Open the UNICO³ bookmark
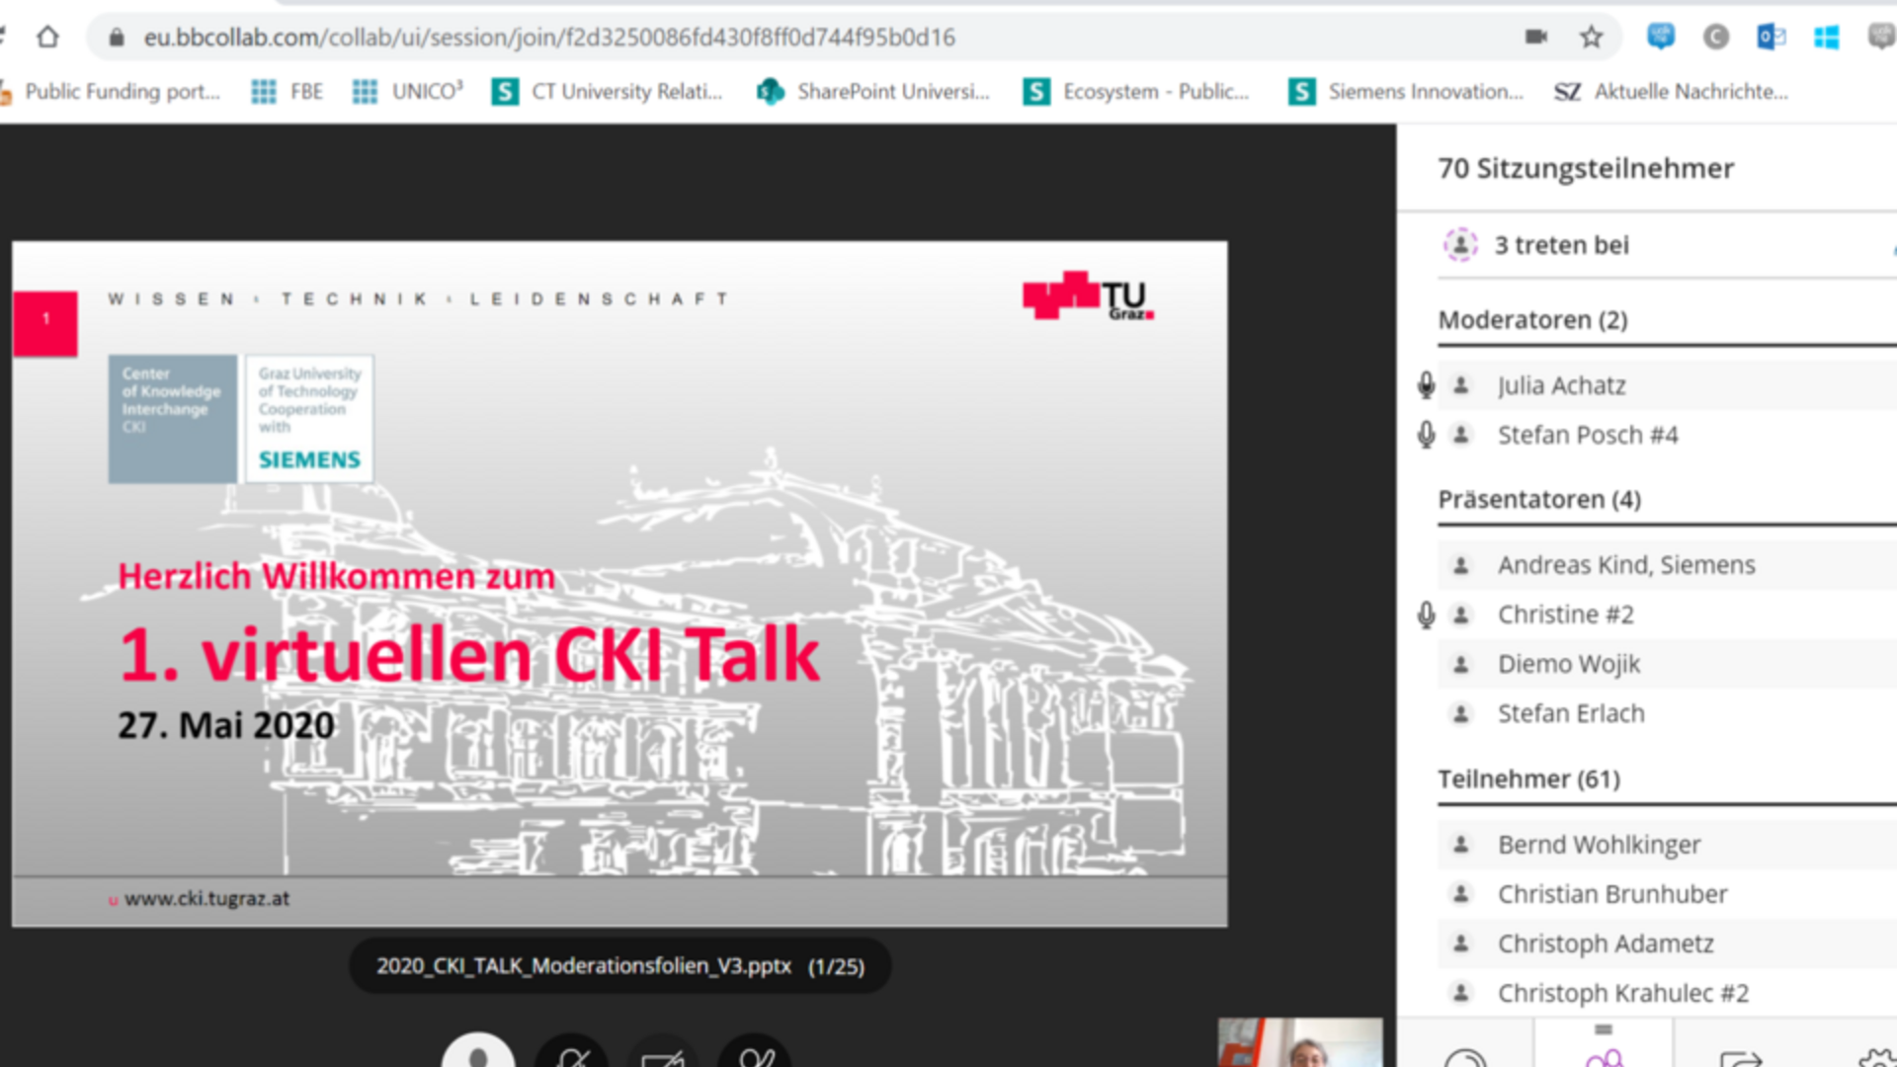The image size is (1897, 1067). pos(408,92)
